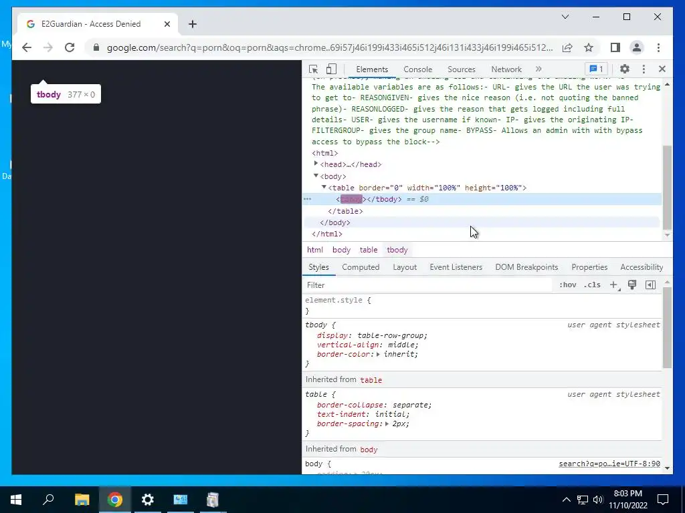Share this page icon
The image size is (685, 513).
tap(567, 47)
